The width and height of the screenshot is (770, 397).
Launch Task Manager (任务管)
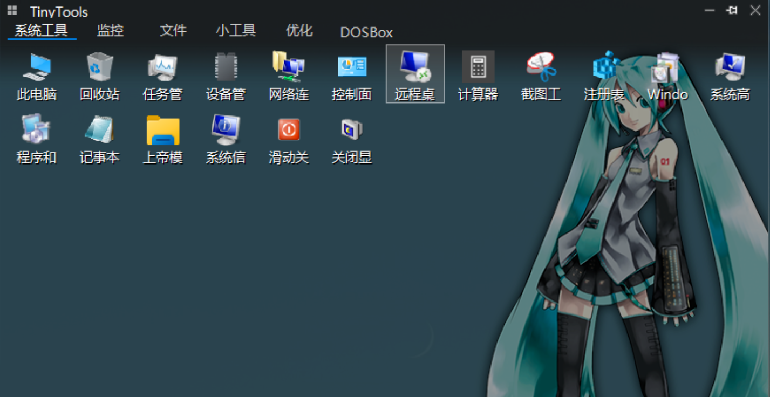163,76
